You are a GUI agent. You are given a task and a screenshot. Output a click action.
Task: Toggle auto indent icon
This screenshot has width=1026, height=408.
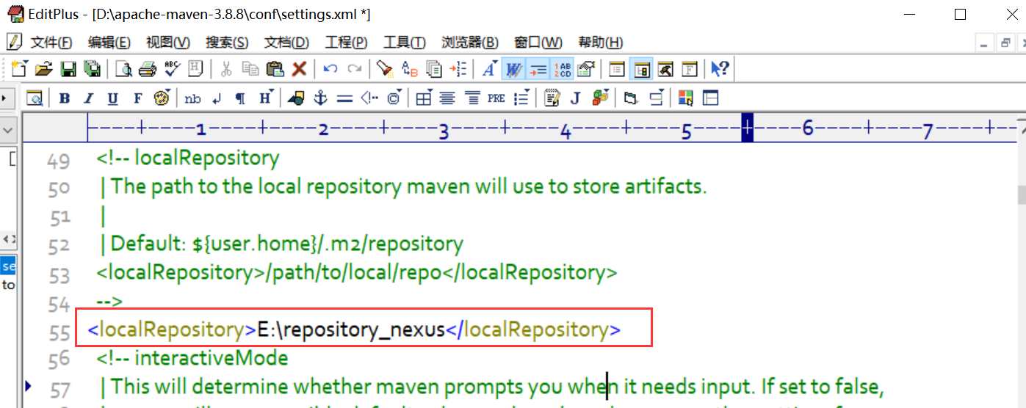538,69
